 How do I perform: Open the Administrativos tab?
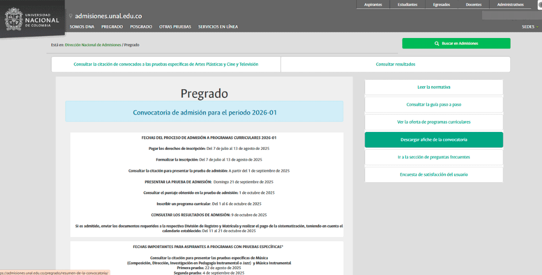(510, 5)
